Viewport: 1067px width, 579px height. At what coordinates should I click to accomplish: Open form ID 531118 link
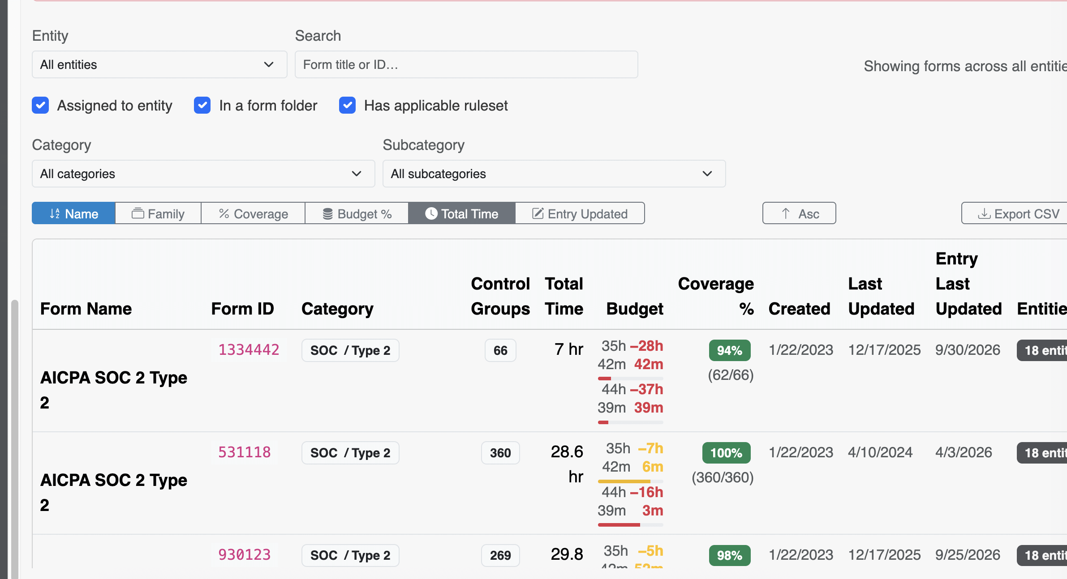[x=245, y=452]
